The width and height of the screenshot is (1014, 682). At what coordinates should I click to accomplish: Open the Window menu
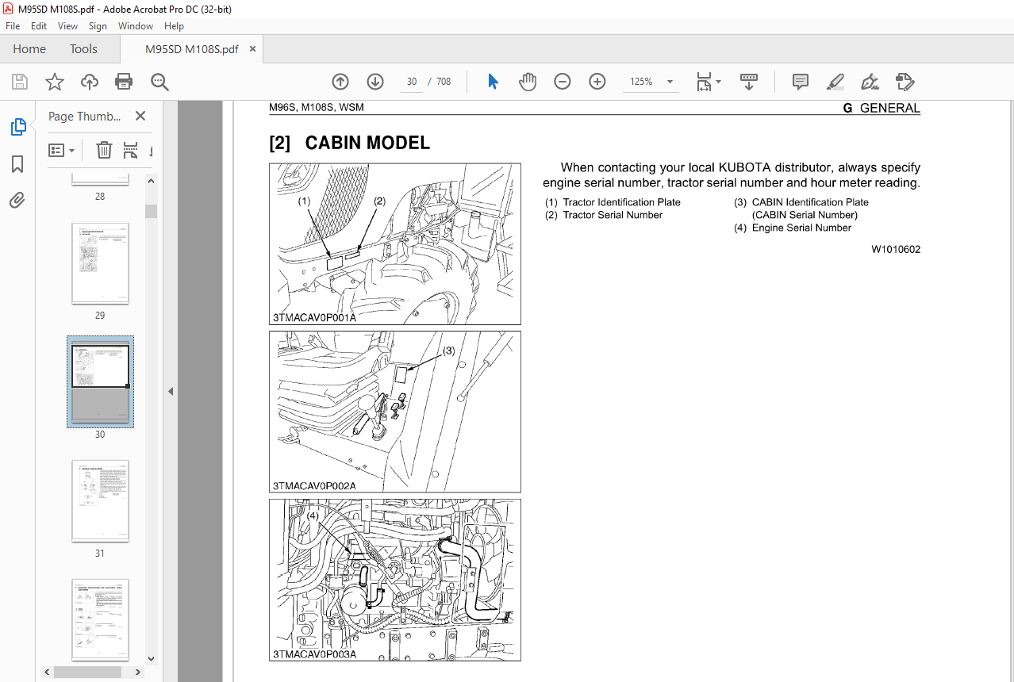(x=136, y=26)
